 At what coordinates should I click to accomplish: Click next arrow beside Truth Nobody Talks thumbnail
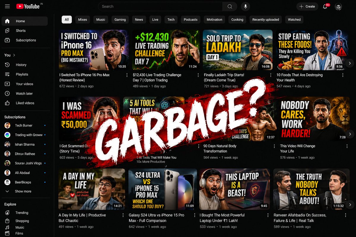(x=350, y=204)
